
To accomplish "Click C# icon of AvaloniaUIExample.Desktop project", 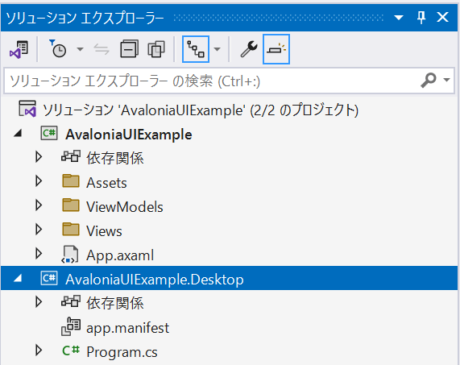I will [x=49, y=278].
